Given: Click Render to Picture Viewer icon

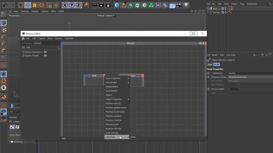Looking at the screenshot, I should [101, 5].
